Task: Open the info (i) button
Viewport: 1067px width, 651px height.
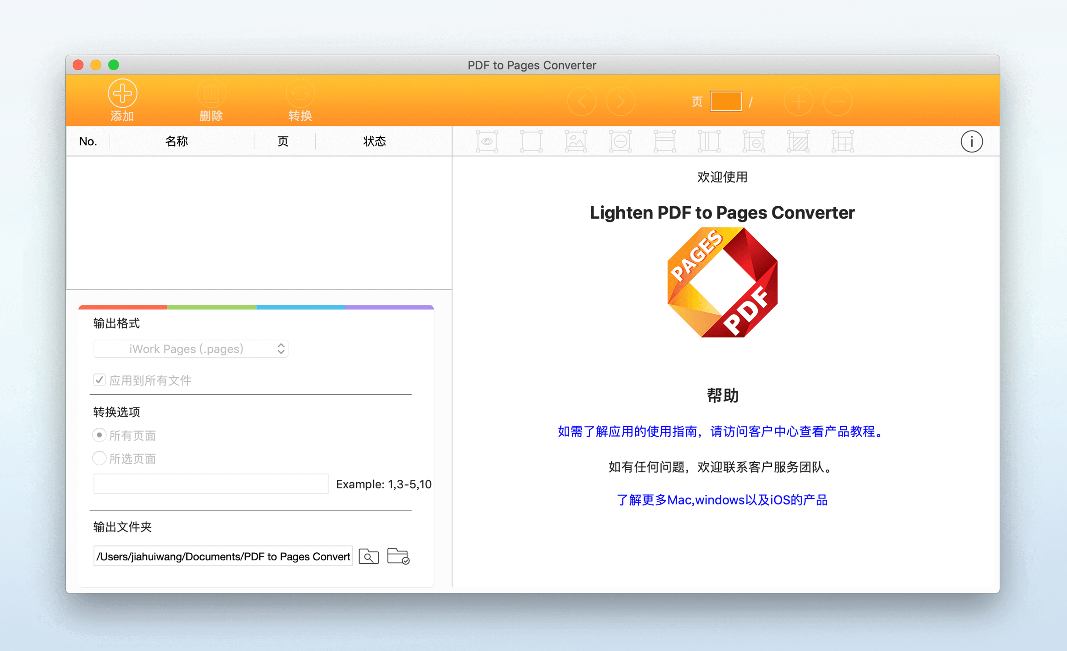Action: 972,141
